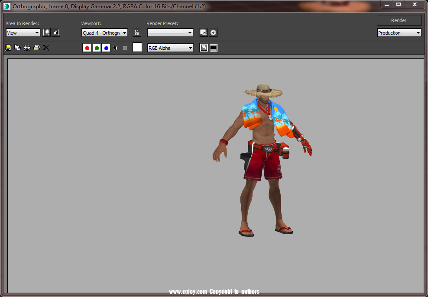
Task: Open the Viewport dropdown showing Quad 4
Action: pos(104,33)
